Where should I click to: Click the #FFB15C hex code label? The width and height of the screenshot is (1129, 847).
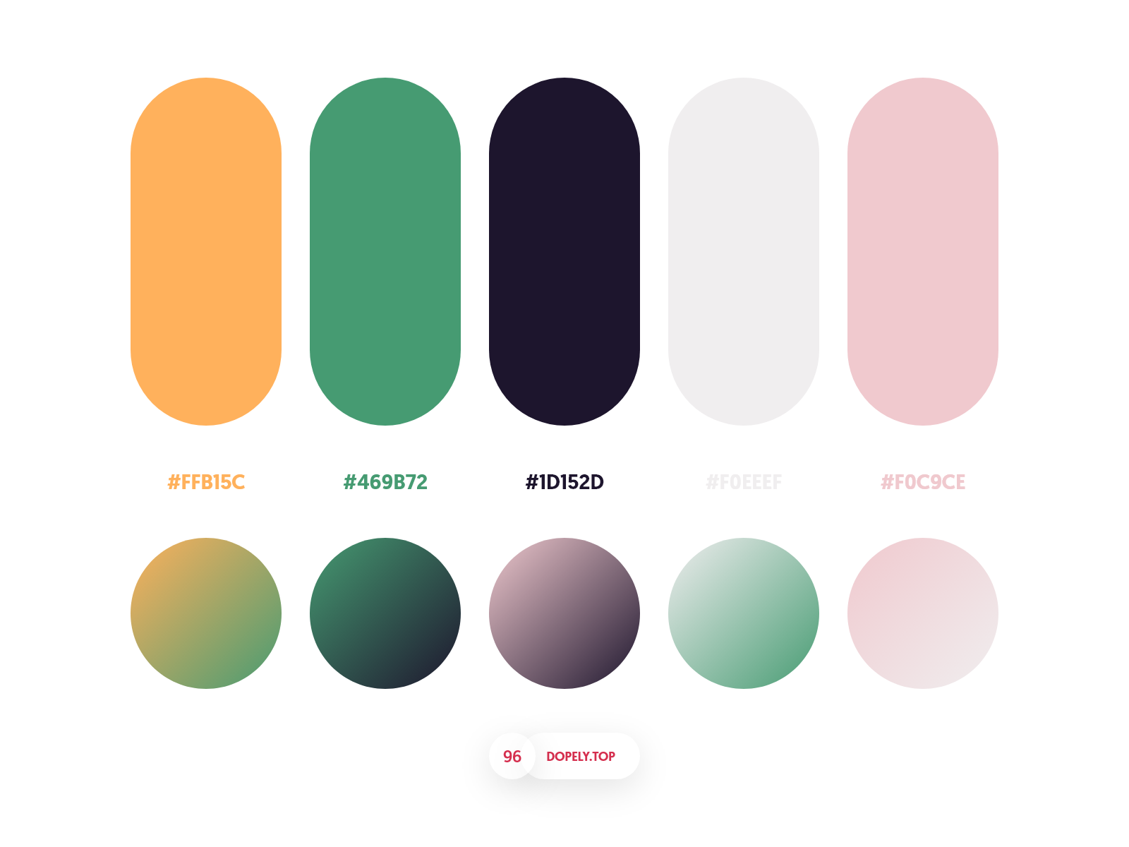(206, 482)
